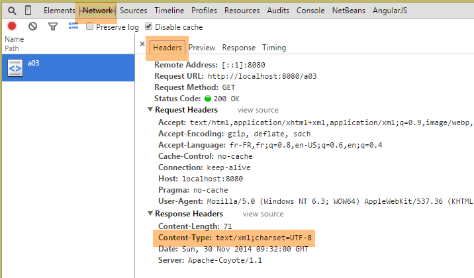This screenshot has height=278, width=474.
Task: Clear the network log
Action: pos(32,26)
